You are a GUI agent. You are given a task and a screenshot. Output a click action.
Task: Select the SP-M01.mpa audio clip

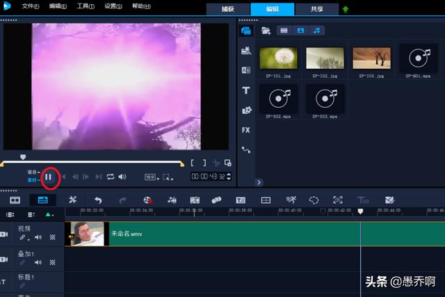click(x=419, y=58)
